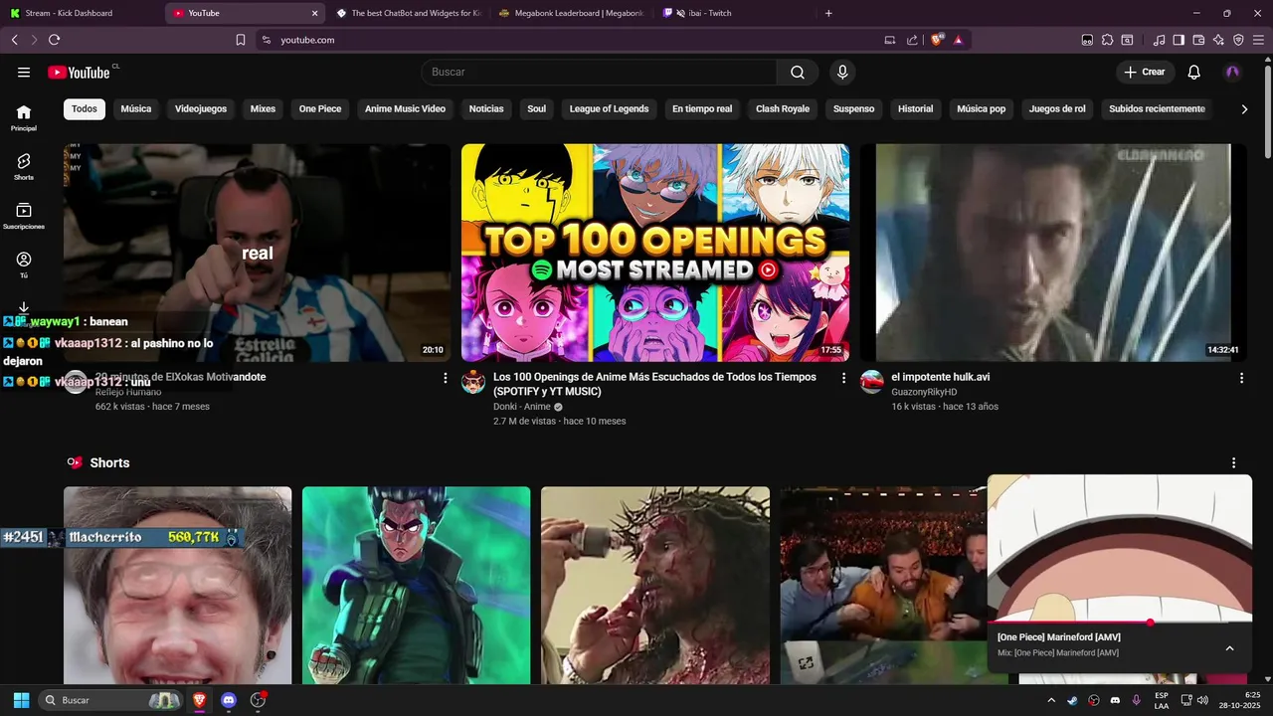This screenshot has height=716, width=1273.
Task: Filter by the Clash Royale chip
Action: pos(783,108)
